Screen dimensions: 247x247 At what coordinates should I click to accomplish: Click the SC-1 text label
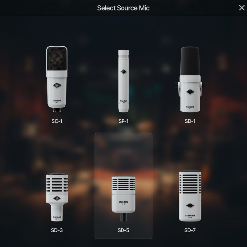pos(57,121)
